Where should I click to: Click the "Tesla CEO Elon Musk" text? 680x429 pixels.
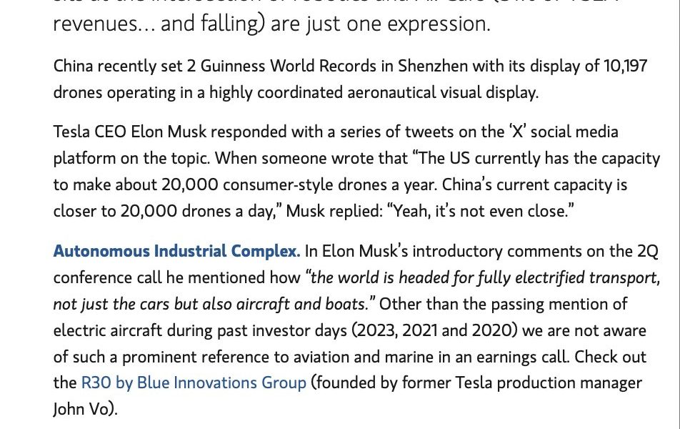(x=130, y=132)
